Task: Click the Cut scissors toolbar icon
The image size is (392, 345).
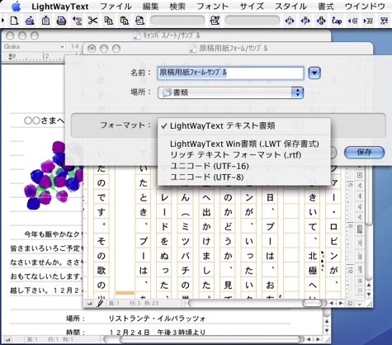Action: (92, 21)
